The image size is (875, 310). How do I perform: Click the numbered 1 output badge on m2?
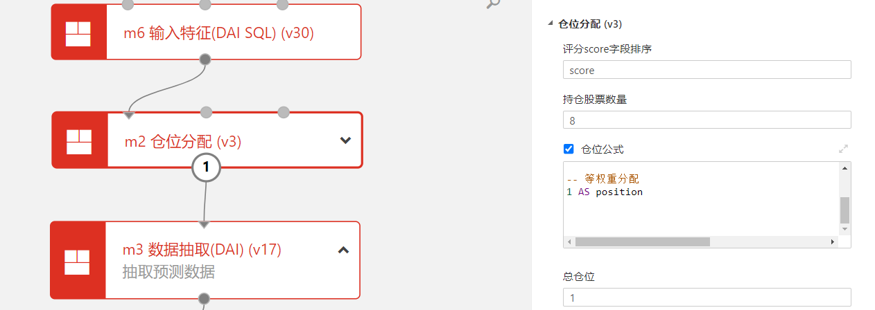point(206,167)
